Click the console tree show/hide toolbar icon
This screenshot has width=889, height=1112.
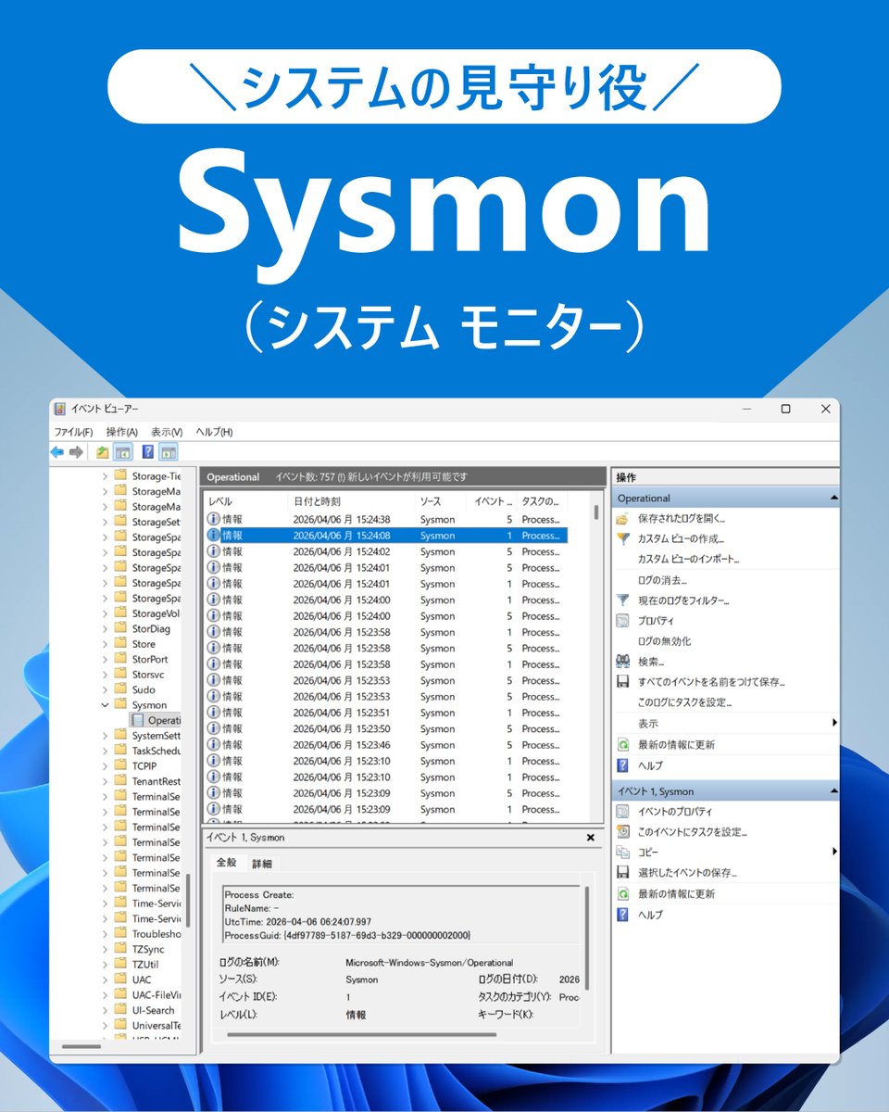coord(122,451)
